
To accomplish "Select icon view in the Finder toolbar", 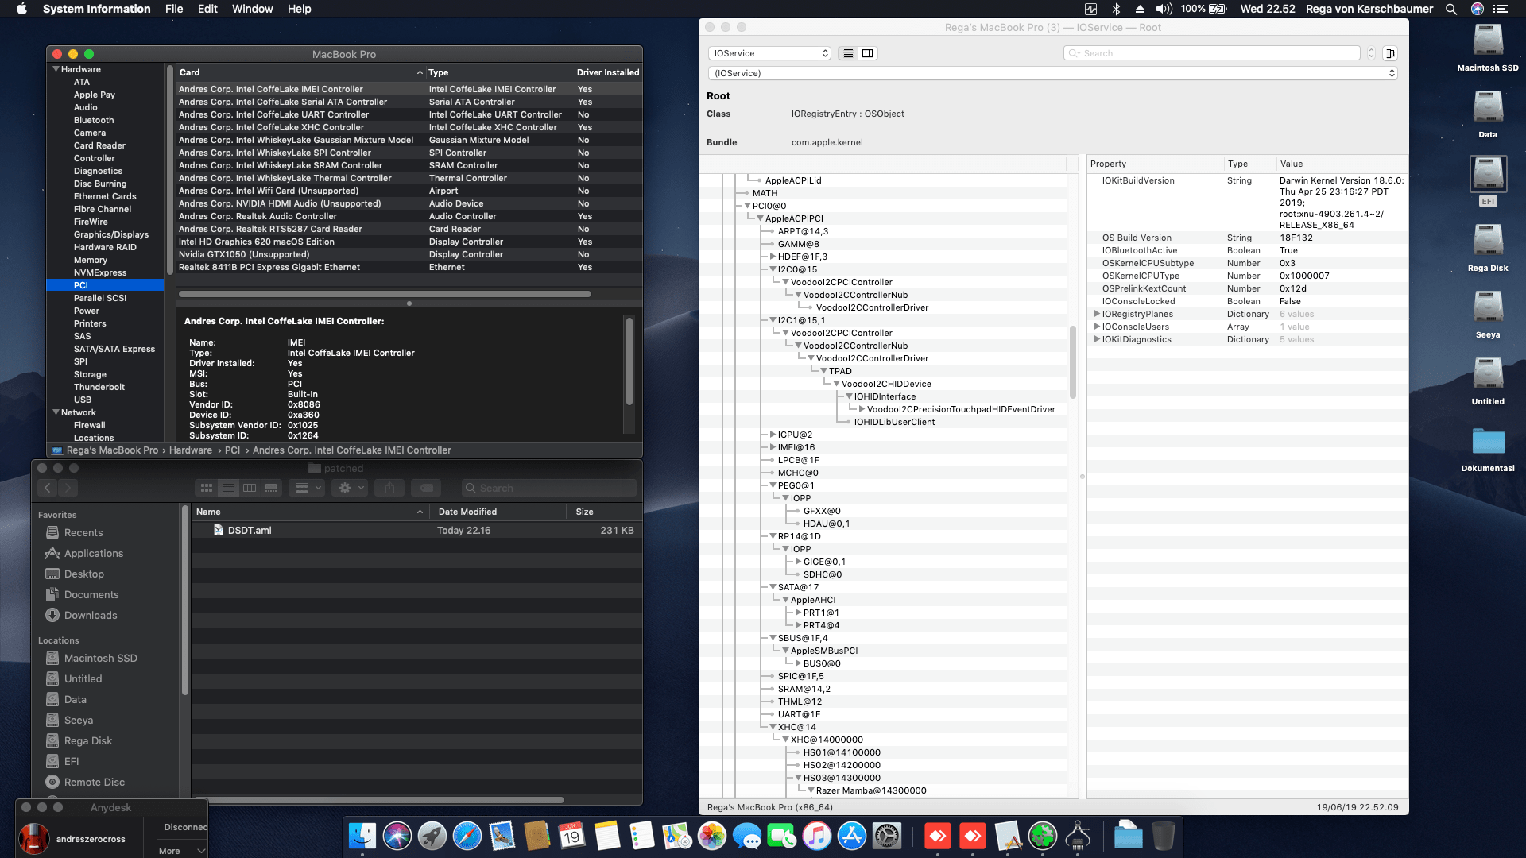I will pyautogui.click(x=206, y=487).
